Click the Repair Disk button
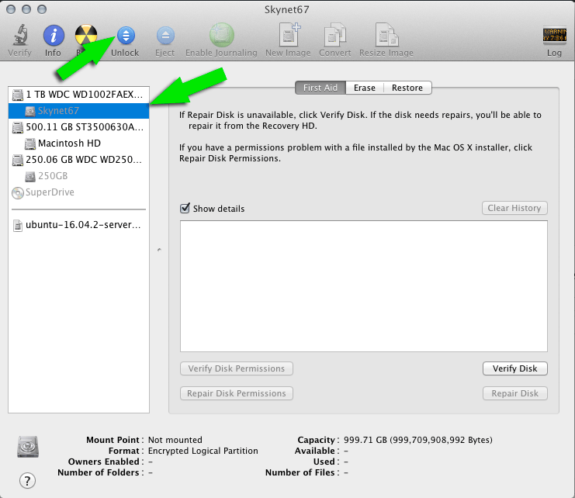This screenshot has width=575, height=498. (x=514, y=393)
